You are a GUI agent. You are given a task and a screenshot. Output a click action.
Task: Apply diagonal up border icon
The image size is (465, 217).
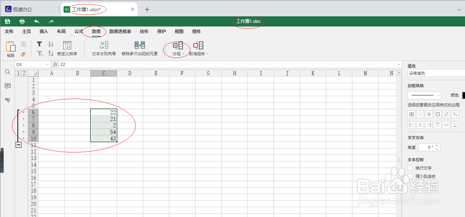tap(446, 114)
